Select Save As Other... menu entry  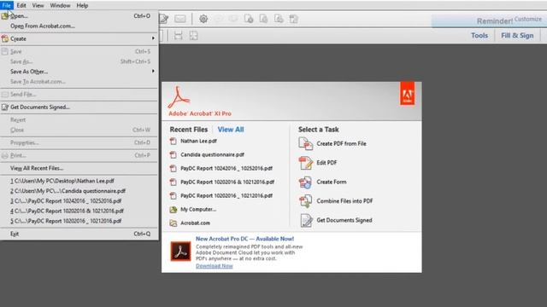[79, 72]
